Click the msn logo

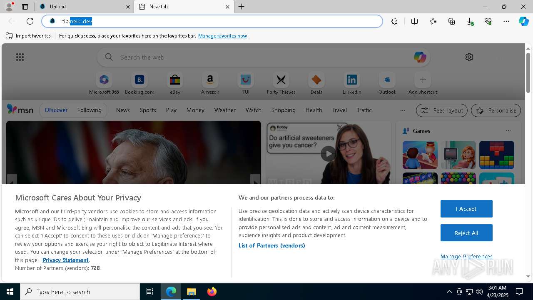[x=20, y=110]
